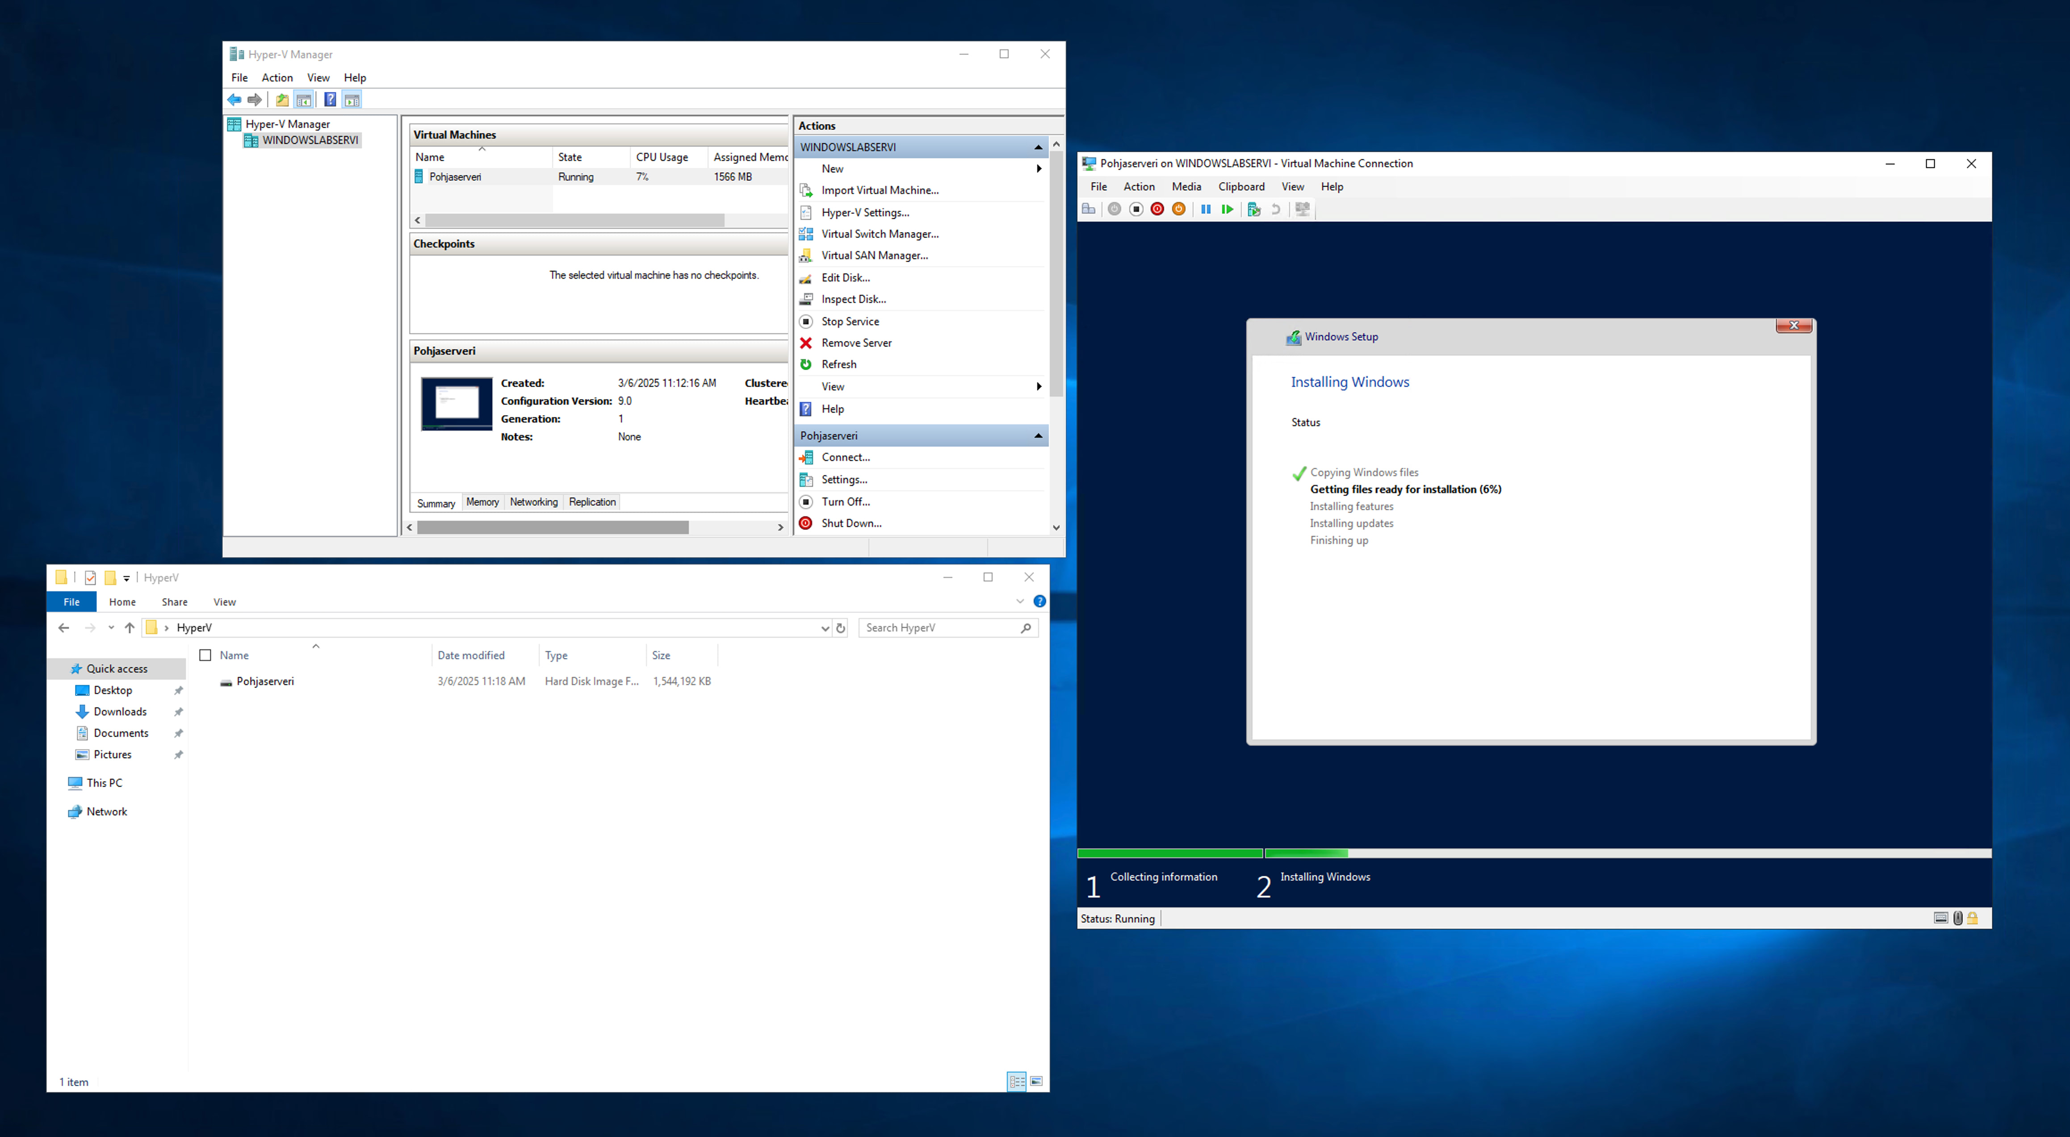The image size is (2070, 1137).
Task: Click the Turn Off VM toolbar icon
Action: (1136, 209)
